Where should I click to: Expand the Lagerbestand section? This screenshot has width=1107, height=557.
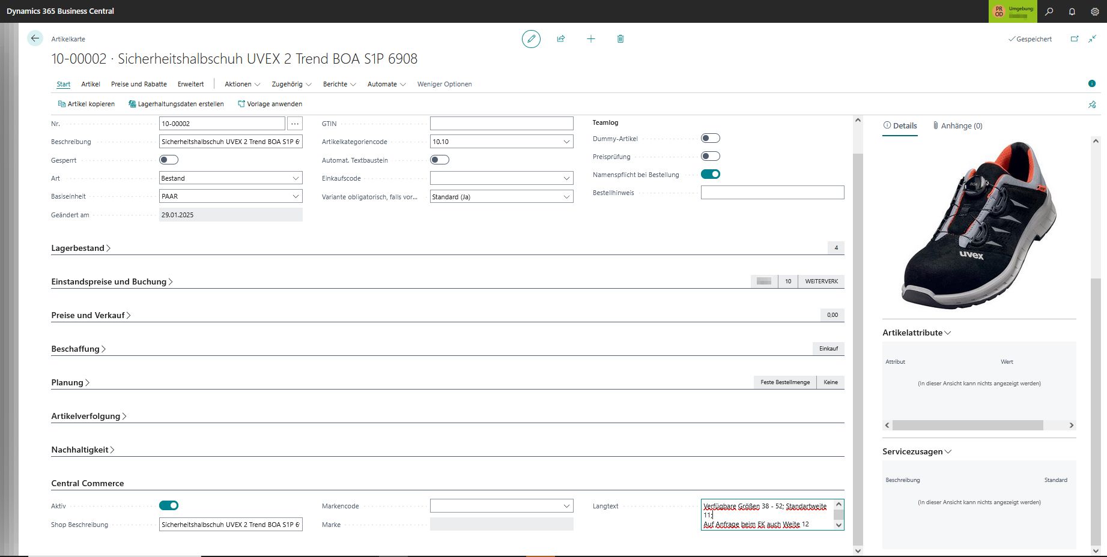[80, 248]
